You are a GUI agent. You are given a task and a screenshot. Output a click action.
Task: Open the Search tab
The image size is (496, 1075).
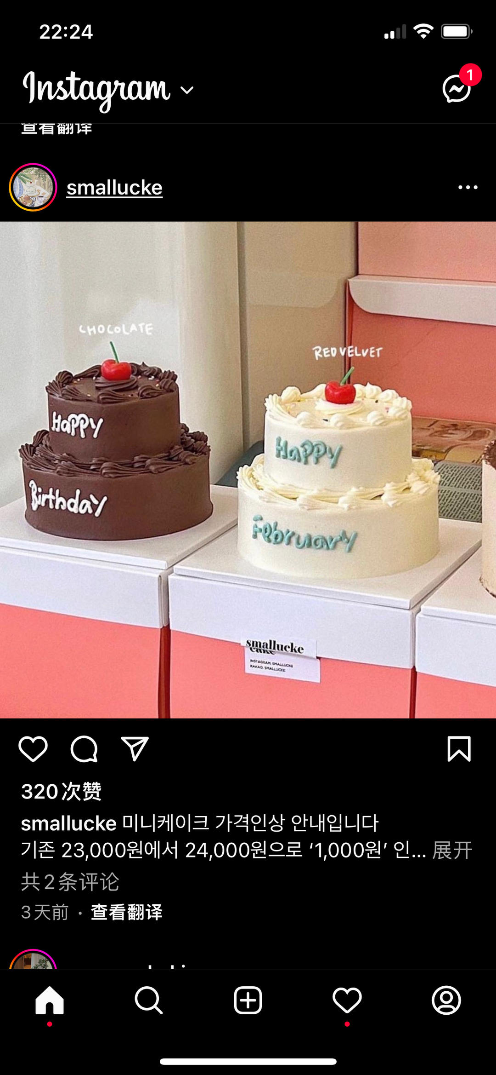click(x=149, y=1000)
